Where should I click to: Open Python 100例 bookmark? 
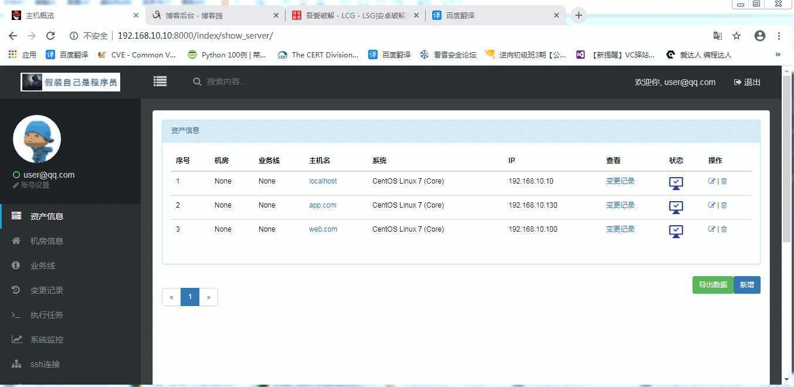[227, 55]
